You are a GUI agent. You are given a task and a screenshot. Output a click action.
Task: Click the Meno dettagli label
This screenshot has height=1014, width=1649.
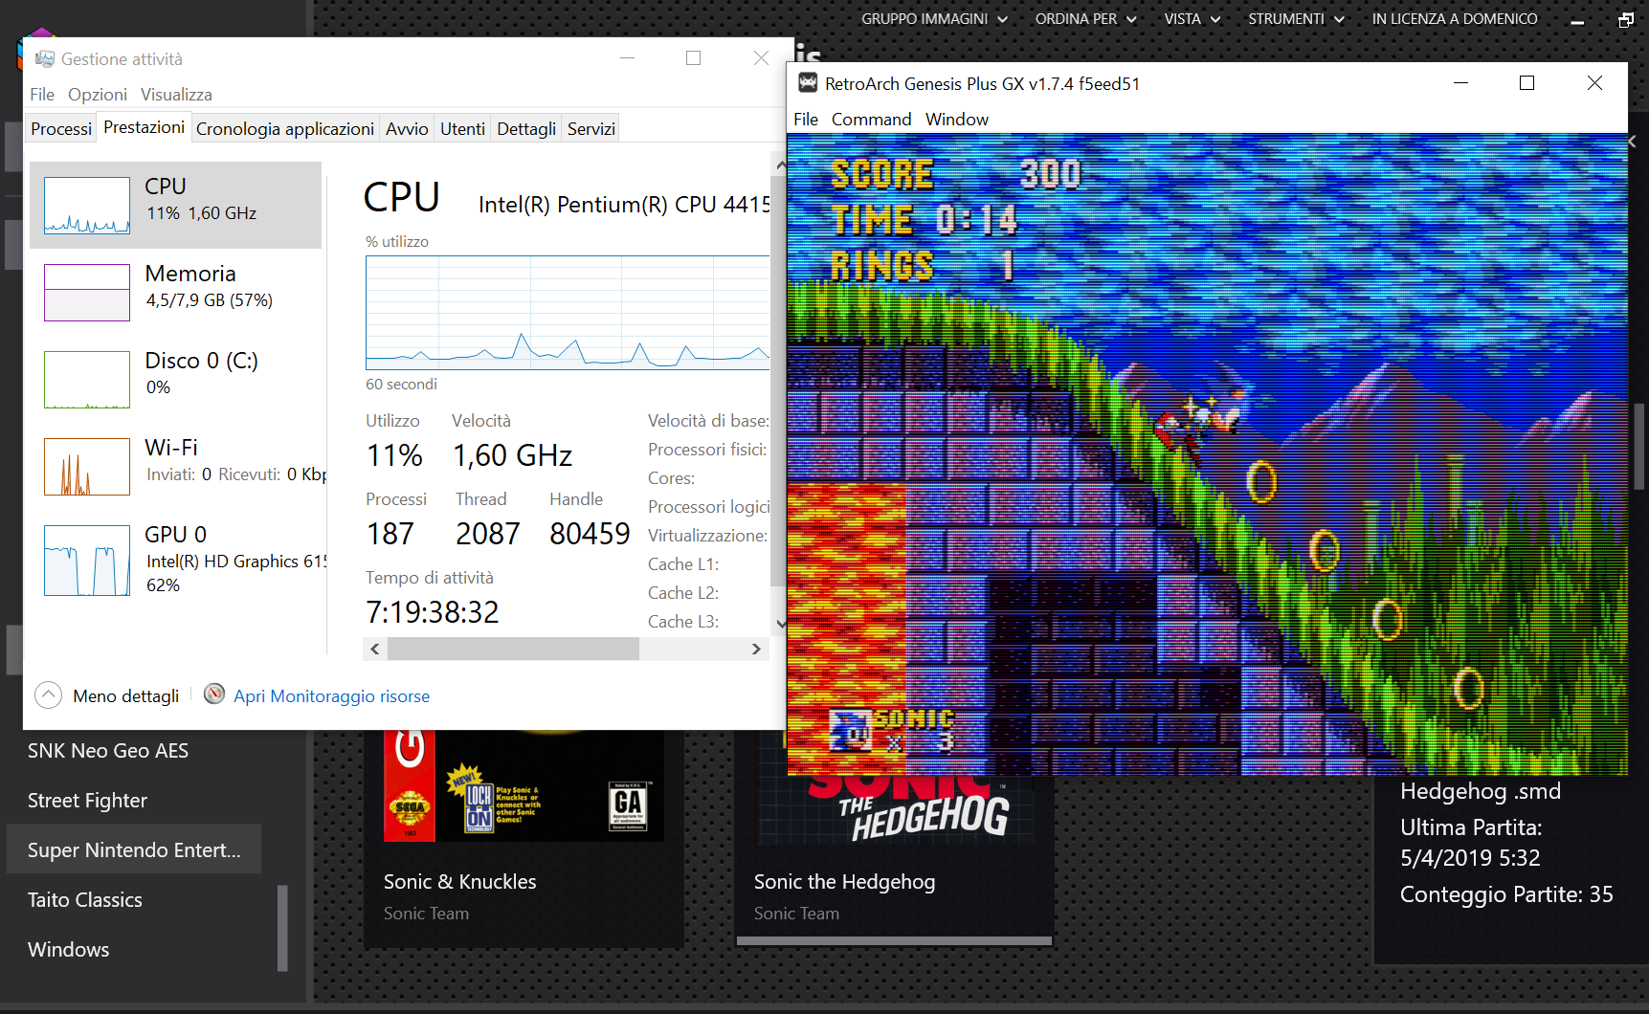pos(126,696)
